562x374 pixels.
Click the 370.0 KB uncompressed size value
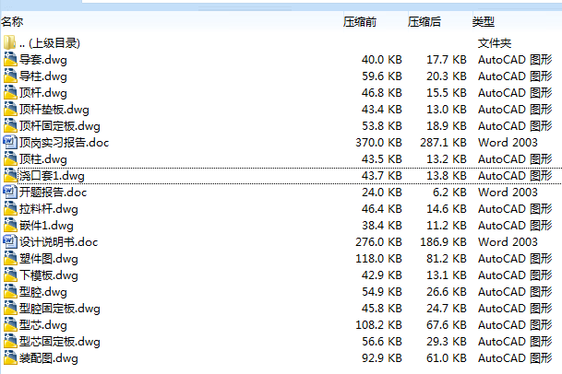[x=378, y=143]
